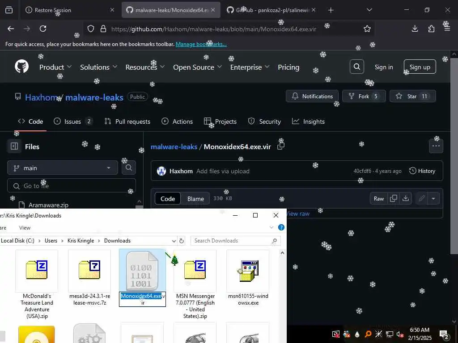Viewport: 458px width, 343px height.
Task: Open the Pull requests tab
Action: 127,121
